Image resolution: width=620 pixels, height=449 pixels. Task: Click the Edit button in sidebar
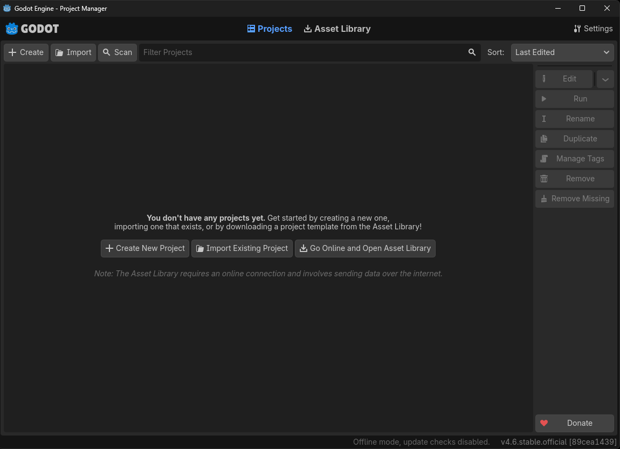point(564,79)
